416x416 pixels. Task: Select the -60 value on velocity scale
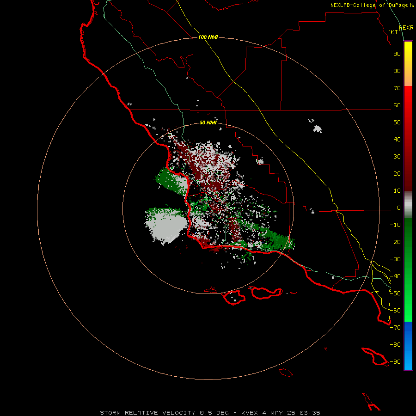(x=395, y=311)
